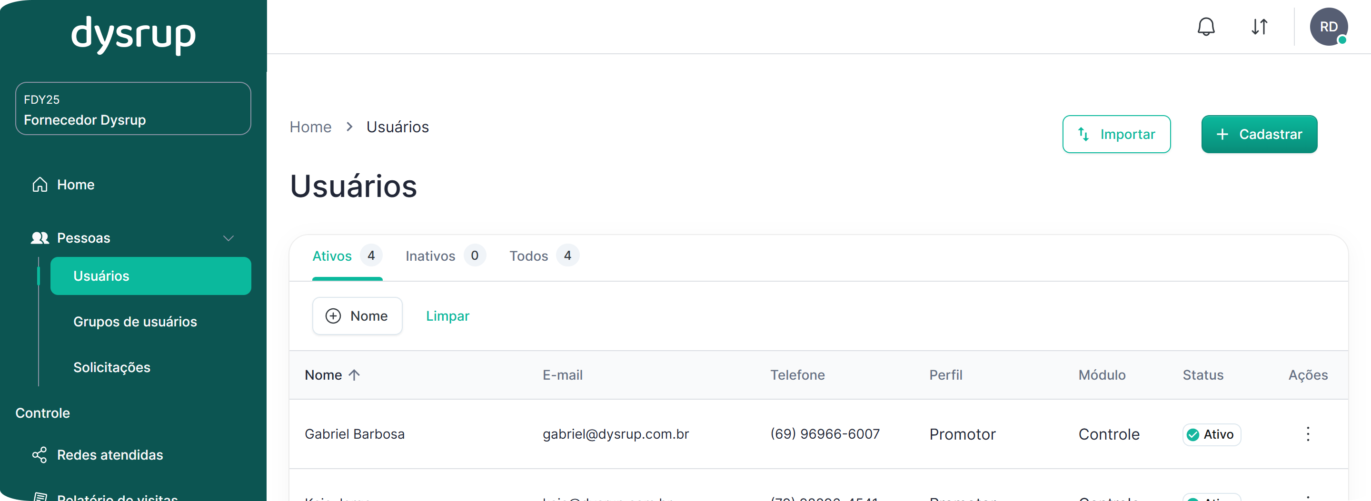Click the Telefone column header

(797, 375)
